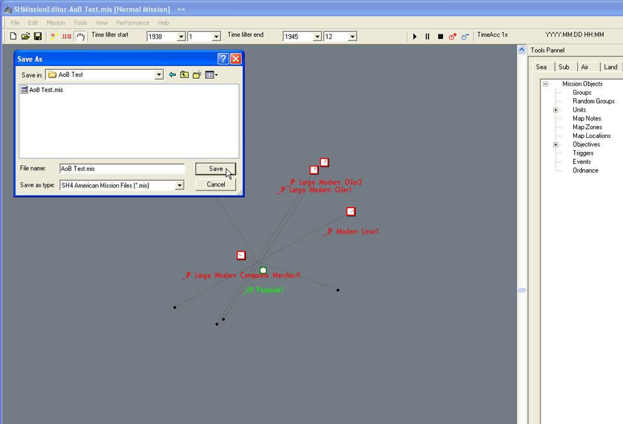Decrease time acceleration with blue clock icon

click(x=465, y=36)
